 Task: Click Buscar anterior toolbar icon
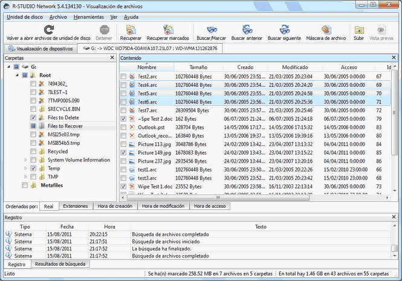pyautogui.click(x=247, y=30)
